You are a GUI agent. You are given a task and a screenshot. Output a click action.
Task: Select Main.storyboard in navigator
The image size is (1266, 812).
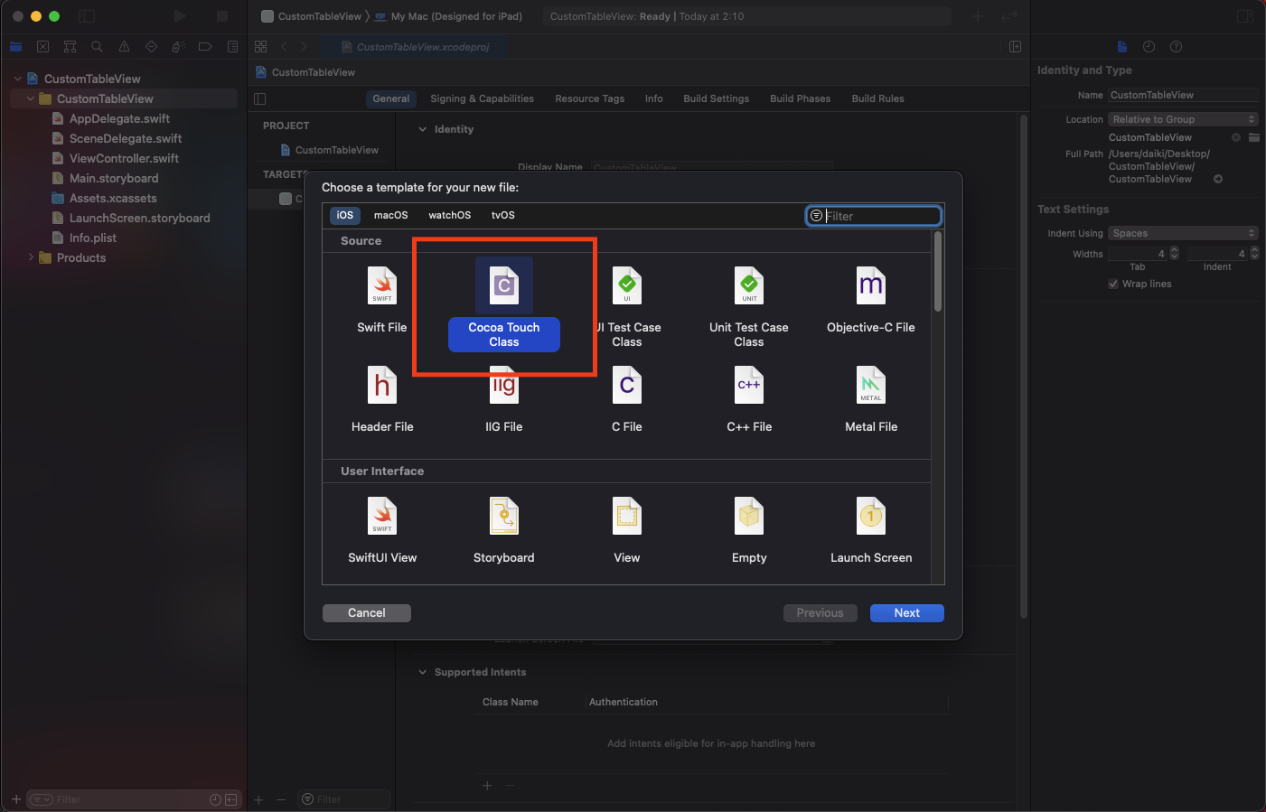pyautogui.click(x=114, y=178)
